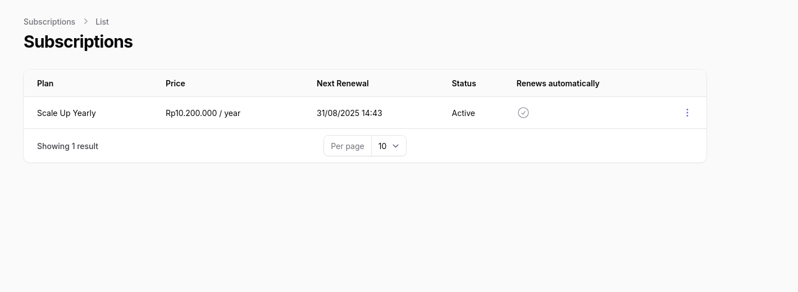The height and width of the screenshot is (292, 798).
Task: Click the Active status value
Action: point(463,113)
